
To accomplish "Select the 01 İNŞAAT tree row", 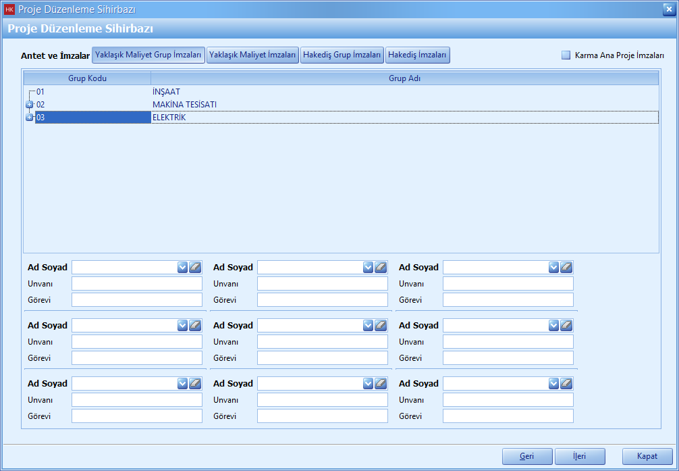I will (166, 91).
